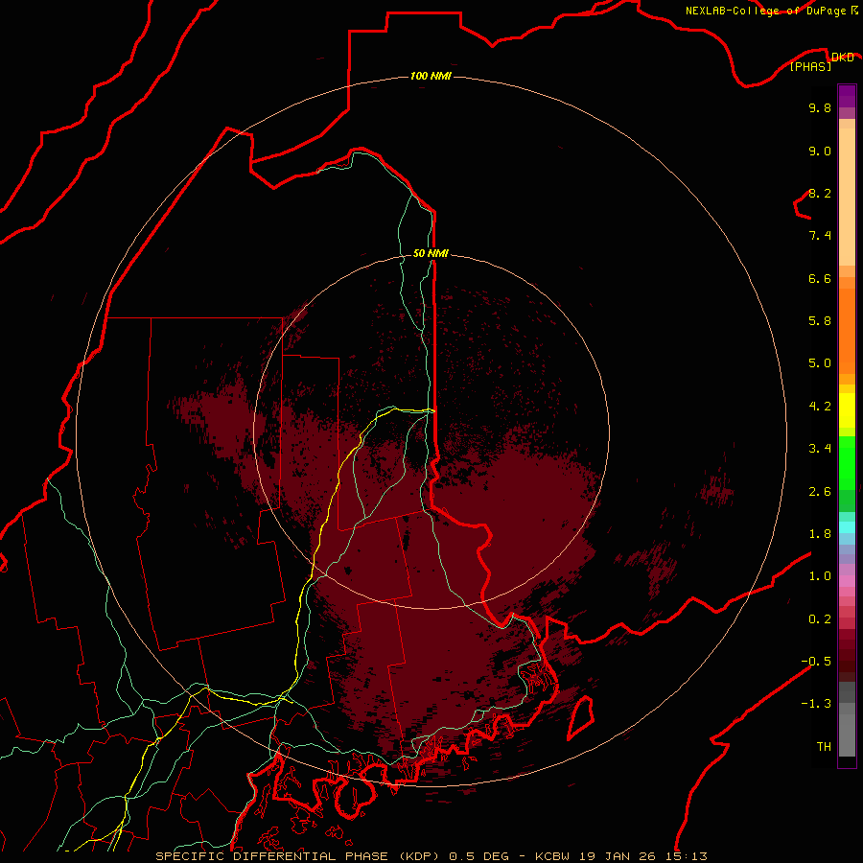863x863 pixels.
Task: Click the gray segment of the color bar
Action: click(847, 719)
